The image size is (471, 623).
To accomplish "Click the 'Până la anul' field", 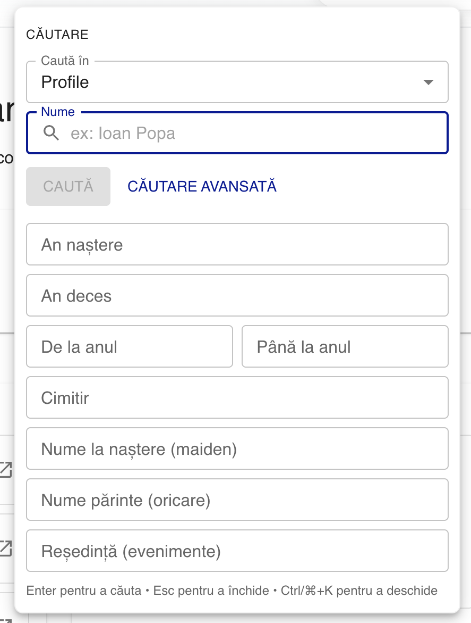I will (x=345, y=346).
